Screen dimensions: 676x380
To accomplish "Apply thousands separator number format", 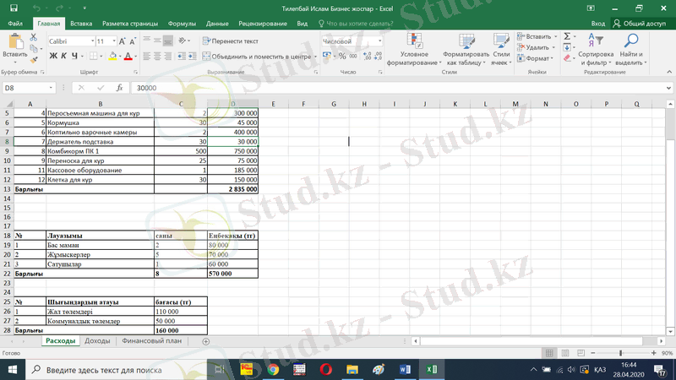I will tap(353, 56).
